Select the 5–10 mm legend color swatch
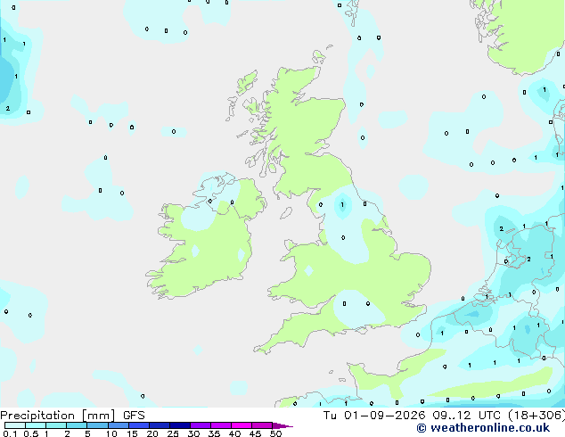This screenshot has width=565, height=437. tap(97, 425)
